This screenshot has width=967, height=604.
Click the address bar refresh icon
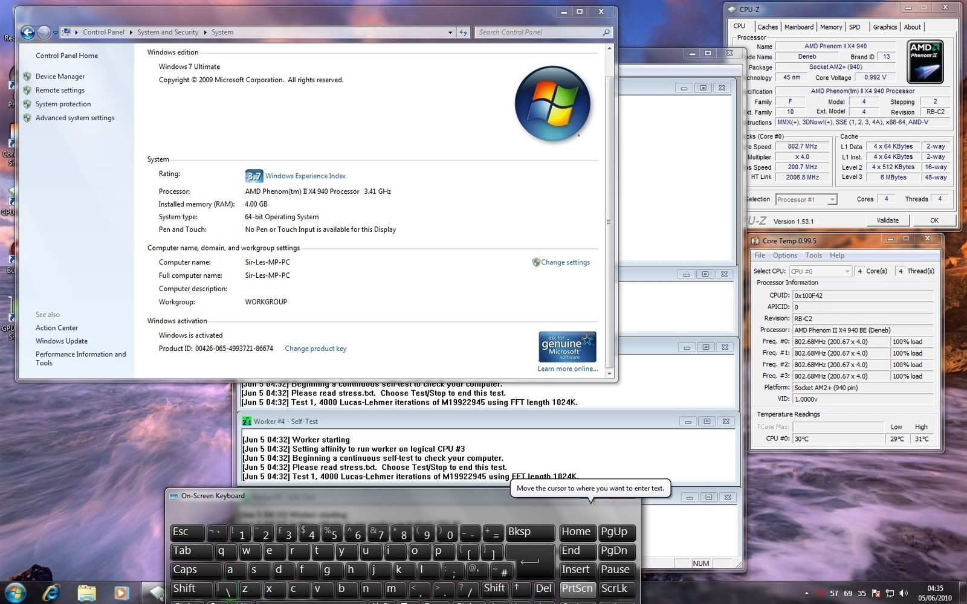click(464, 33)
